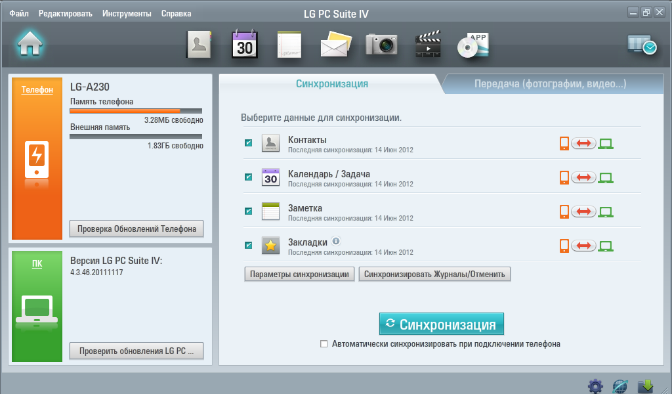Click Выберите данные для синхронизации. text
672x394 pixels.
[x=321, y=118]
